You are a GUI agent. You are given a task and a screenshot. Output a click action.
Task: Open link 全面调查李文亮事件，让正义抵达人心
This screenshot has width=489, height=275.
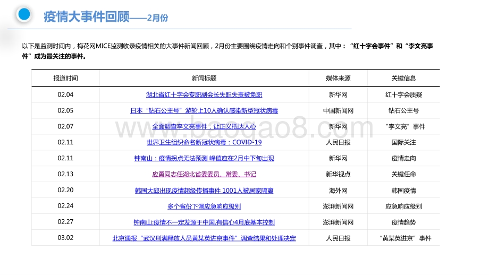tap(204, 126)
